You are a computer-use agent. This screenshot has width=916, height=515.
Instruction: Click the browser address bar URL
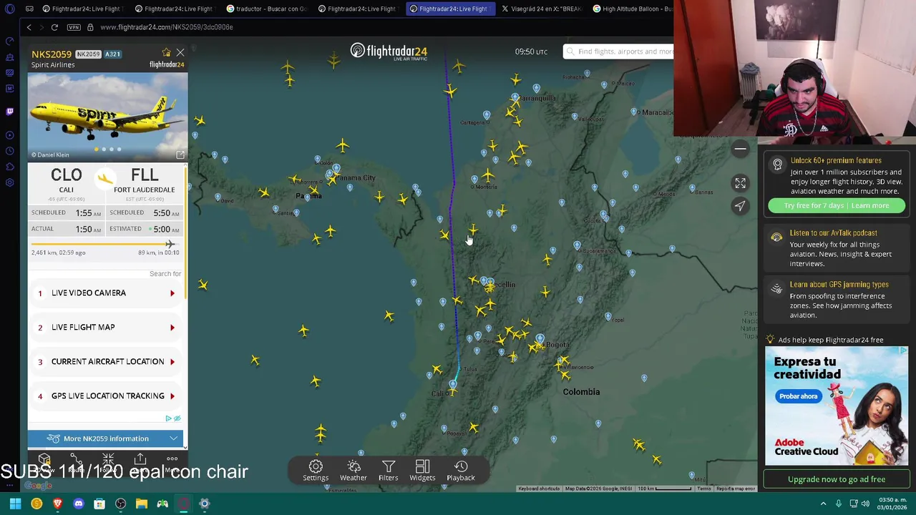[x=167, y=27]
